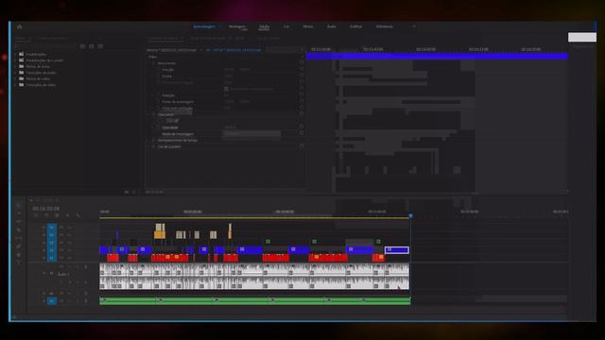Reset the Rotação parameter
This screenshot has height=340, width=605.
302,94
